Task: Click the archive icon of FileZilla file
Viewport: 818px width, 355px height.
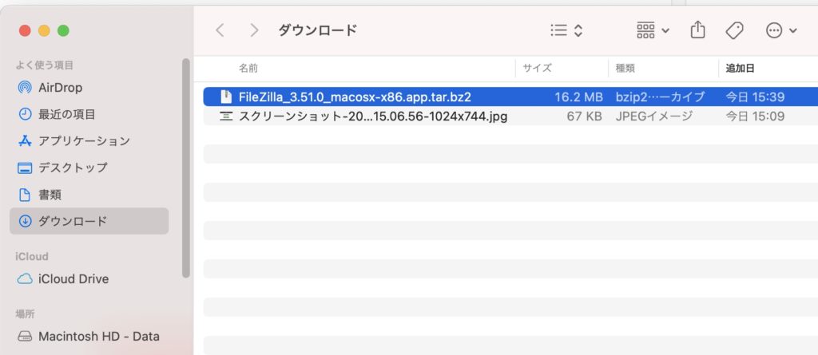Action: click(225, 97)
